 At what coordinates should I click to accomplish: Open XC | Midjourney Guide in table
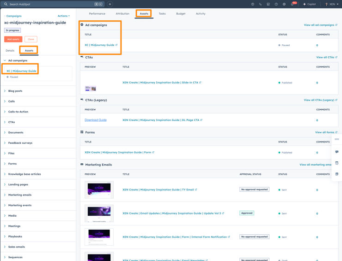pyautogui.click(x=101, y=45)
